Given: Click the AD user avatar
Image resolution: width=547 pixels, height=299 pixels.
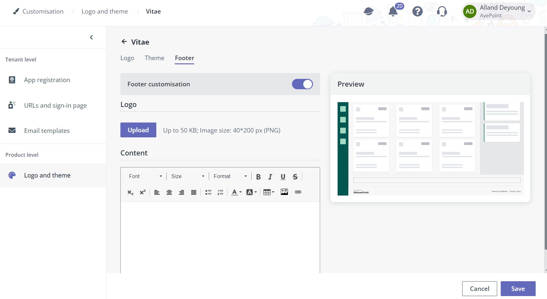Looking at the screenshot, I should [x=470, y=12].
